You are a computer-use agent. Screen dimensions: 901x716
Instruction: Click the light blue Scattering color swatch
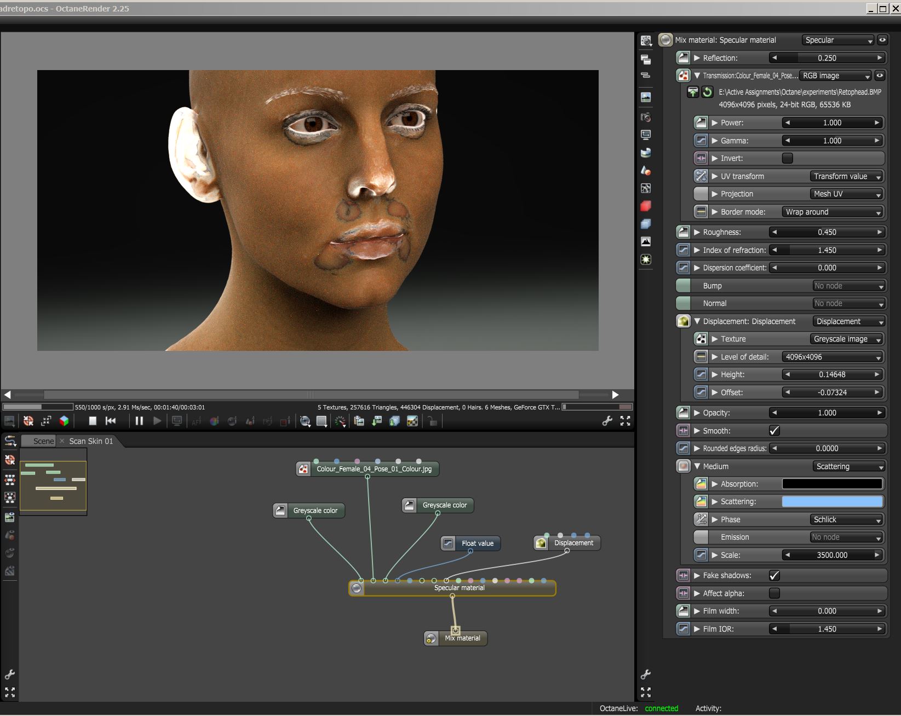click(831, 502)
